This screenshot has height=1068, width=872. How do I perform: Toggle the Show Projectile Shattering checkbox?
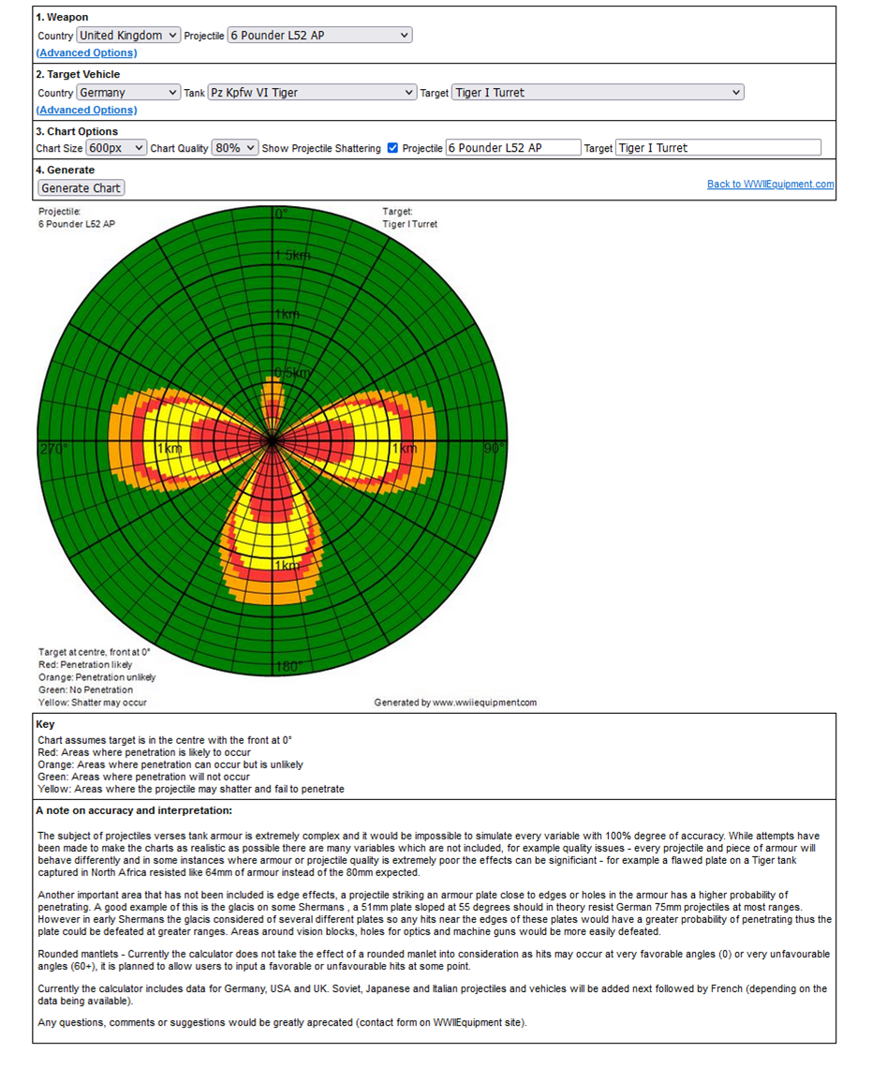click(392, 148)
